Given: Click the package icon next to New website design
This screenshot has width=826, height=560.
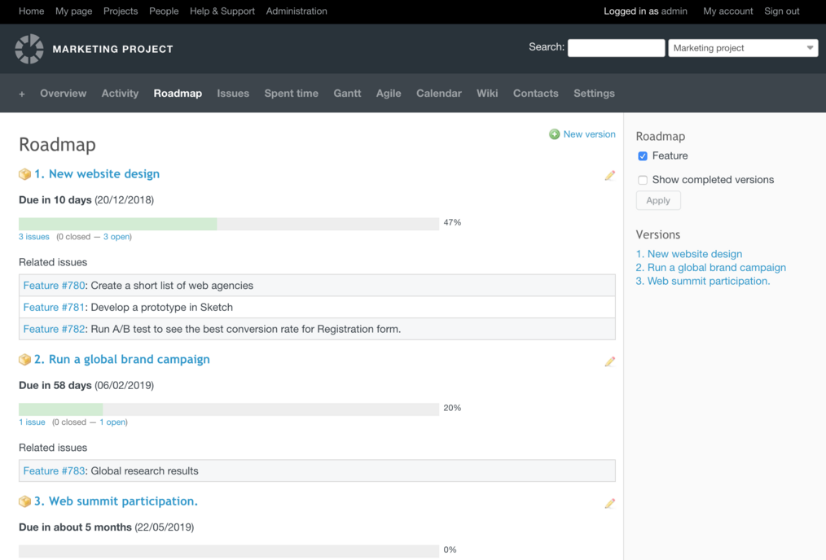Looking at the screenshot, I should pyautogui.click(x=24, y=174).
